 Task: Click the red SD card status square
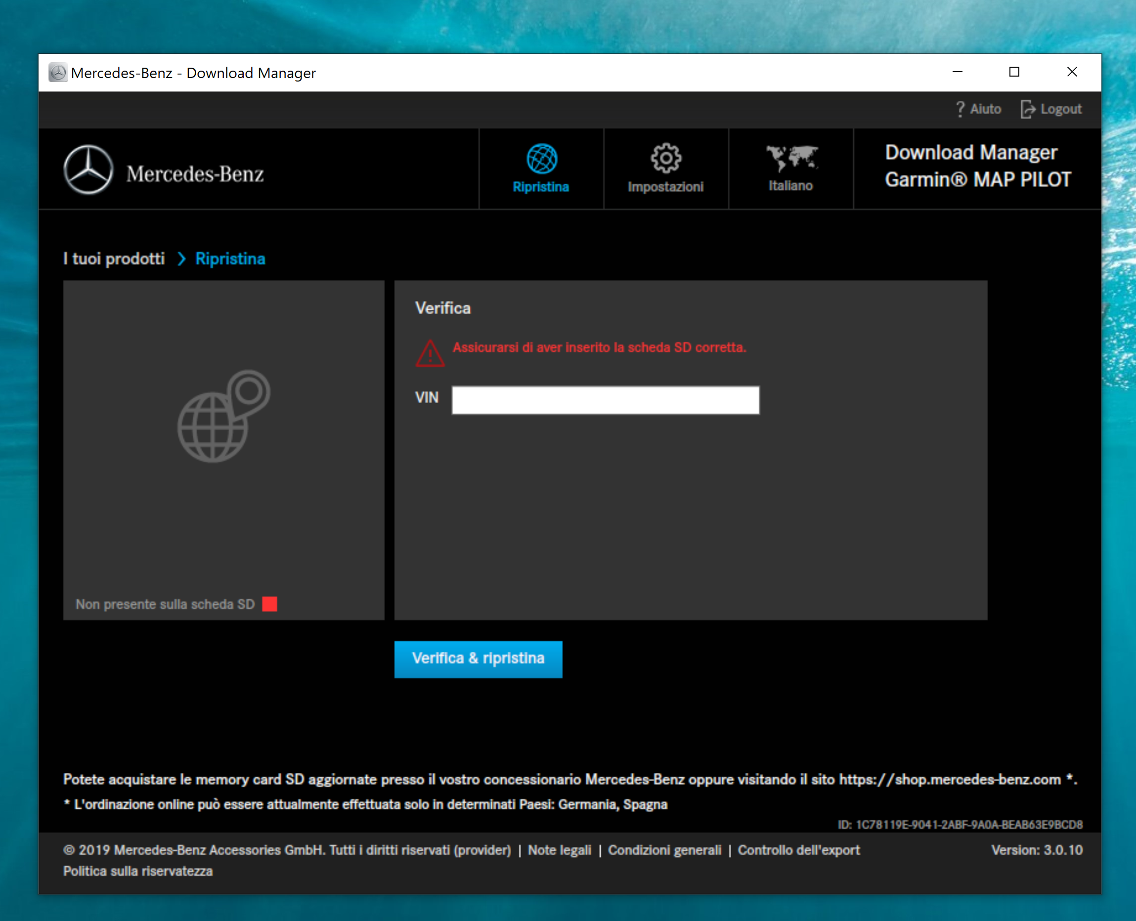click(269, 604)
